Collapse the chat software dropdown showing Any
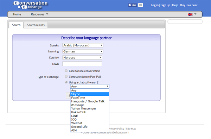 90,86
